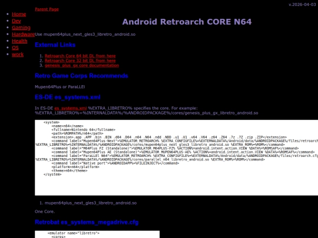
Task: Click the M64Plus FZ (Standalone) command line
Action: 175,148
